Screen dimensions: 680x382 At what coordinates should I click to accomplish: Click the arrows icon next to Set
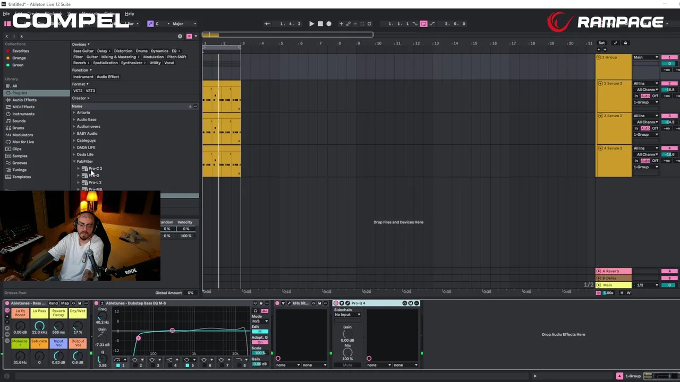pos(615,43)
